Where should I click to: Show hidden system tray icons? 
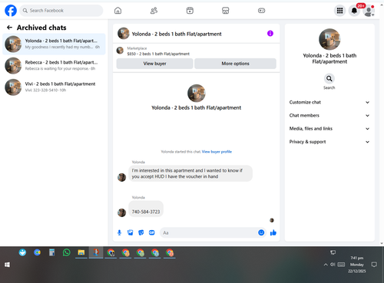pos(326,265)
